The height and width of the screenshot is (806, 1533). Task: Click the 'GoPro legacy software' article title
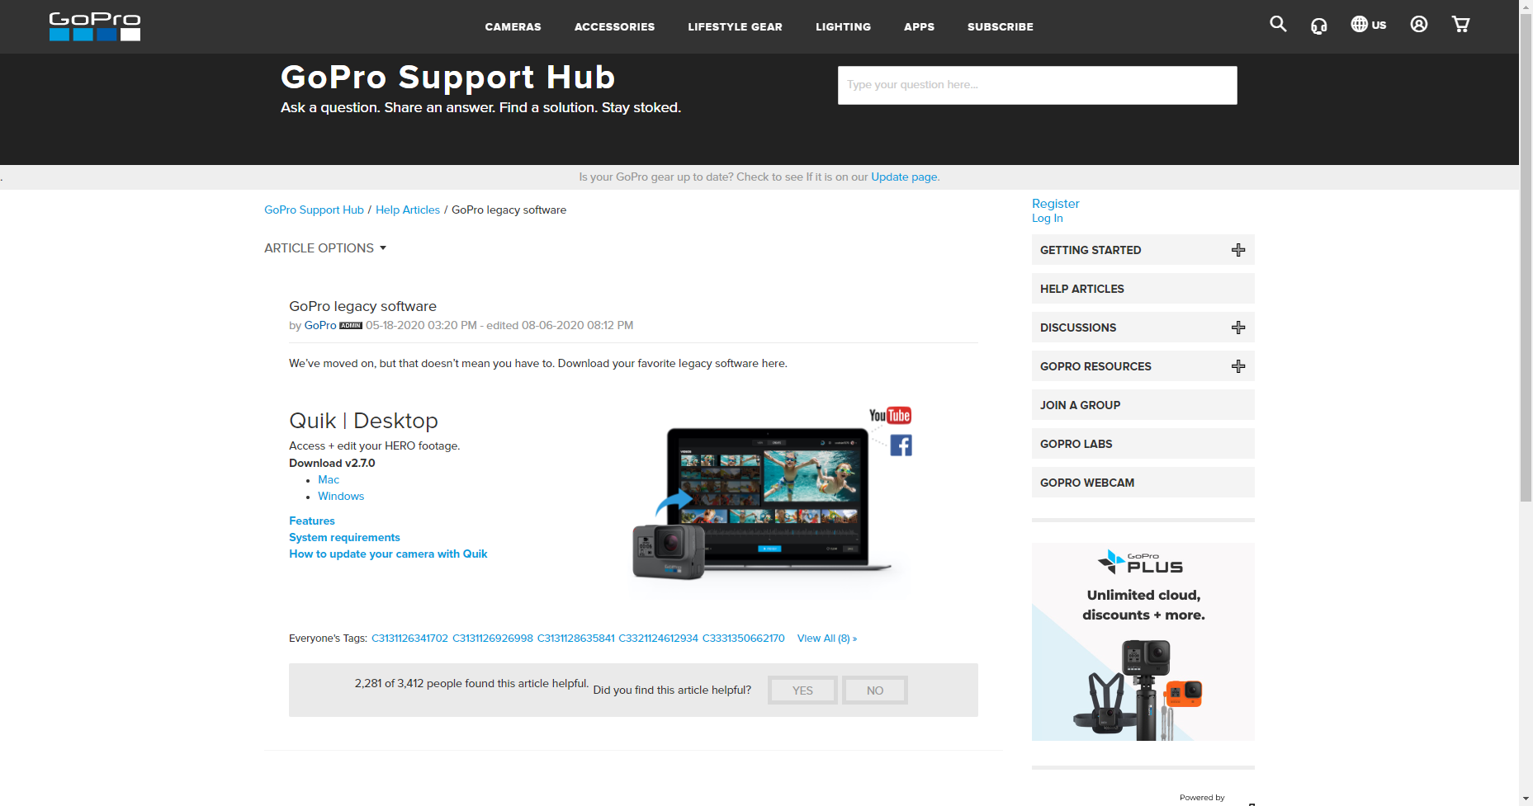362,307
